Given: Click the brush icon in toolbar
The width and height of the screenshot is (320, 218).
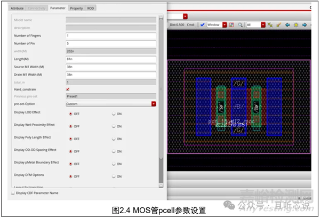Looking at the screenshot, I should (x=279, y=25).
